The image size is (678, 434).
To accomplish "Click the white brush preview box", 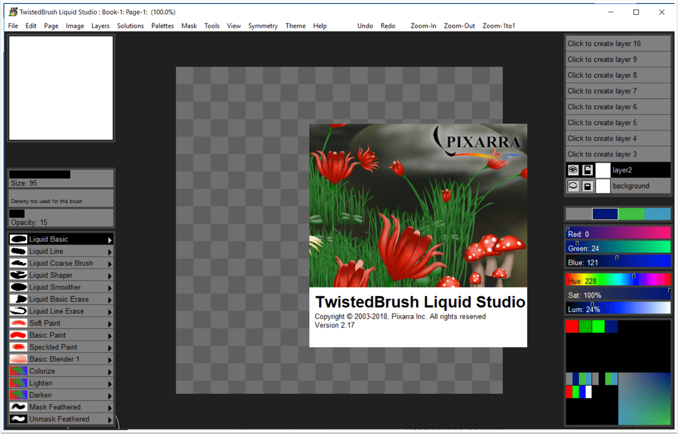I will pyautogui.click(x=61, y=88).
